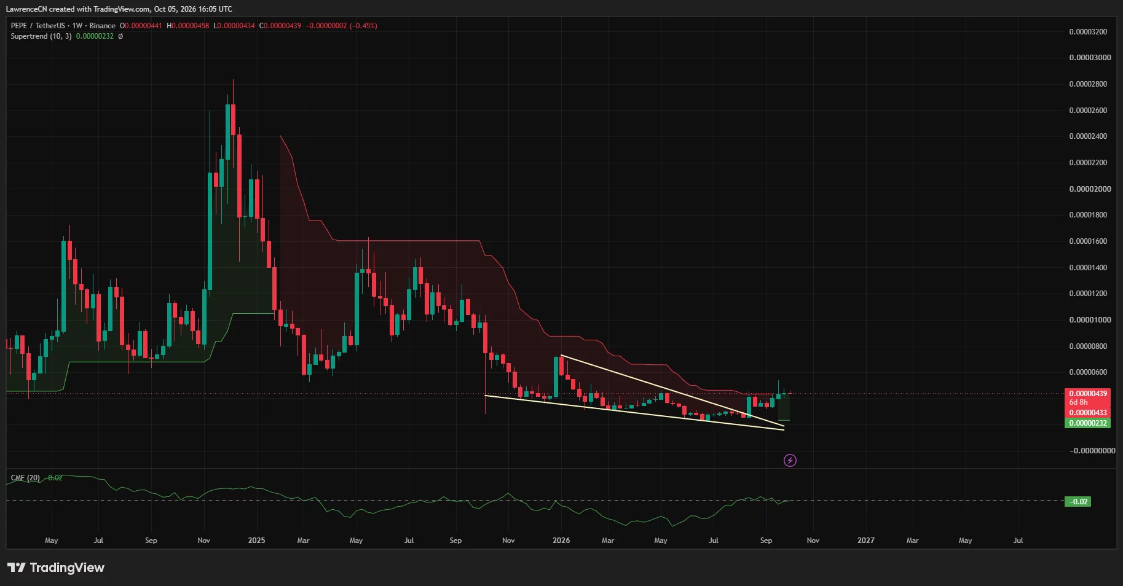This screenshot has width=1123, height=586.
Task: Click the green -0.02 CMF scale label
Action: (1078, 502)
